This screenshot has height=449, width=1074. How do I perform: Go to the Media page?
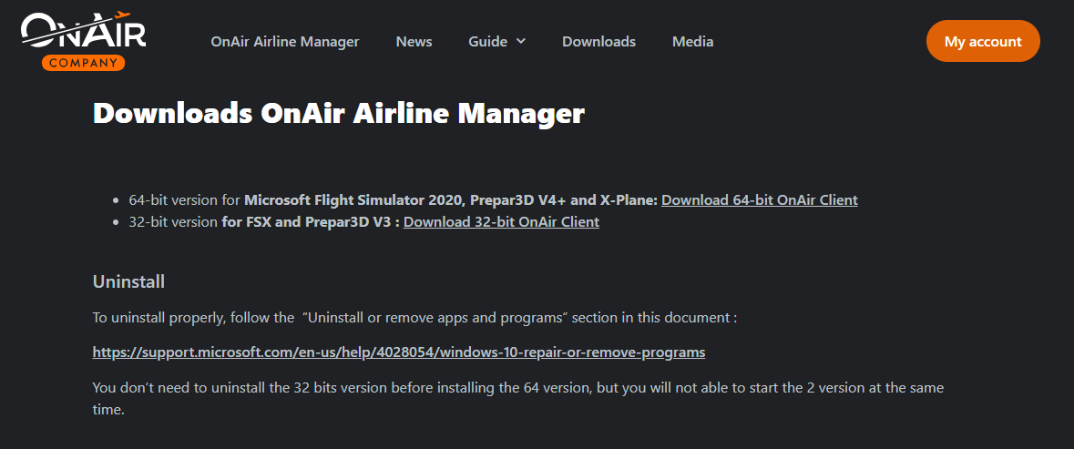click(692, 42)
